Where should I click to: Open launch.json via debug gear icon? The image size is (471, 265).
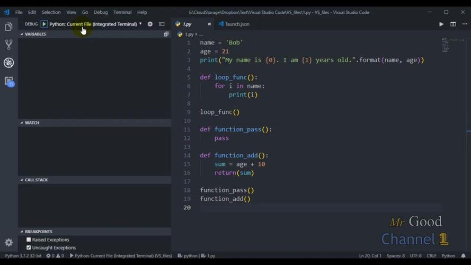click(x=150, y=24)
